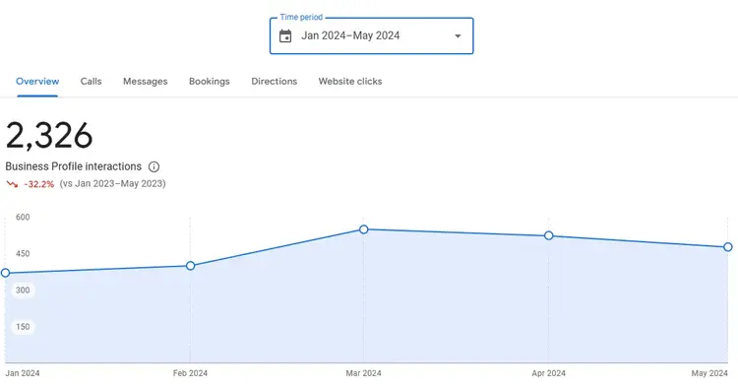738x388 pixels.
Task: Click the 600 y-axis label
Action: tap(23, 217)
